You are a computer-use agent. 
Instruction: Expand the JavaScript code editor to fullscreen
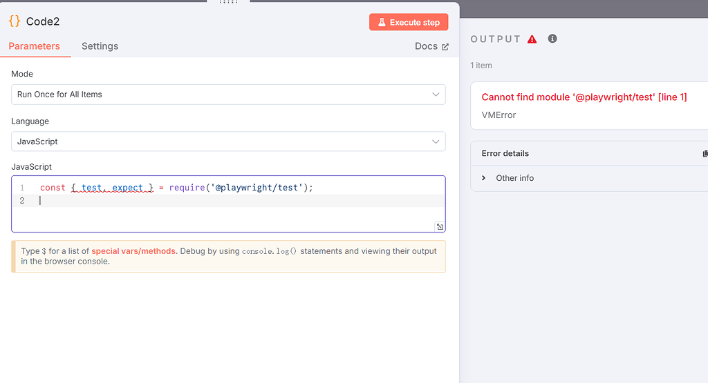[440, 226]
